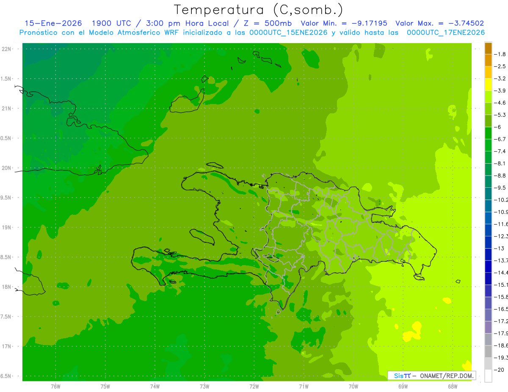Click the "ONAMET/REP.DOM." credit label
Image resolution: width=508 pixels, height=392 pixels.
tap(447, 376)
